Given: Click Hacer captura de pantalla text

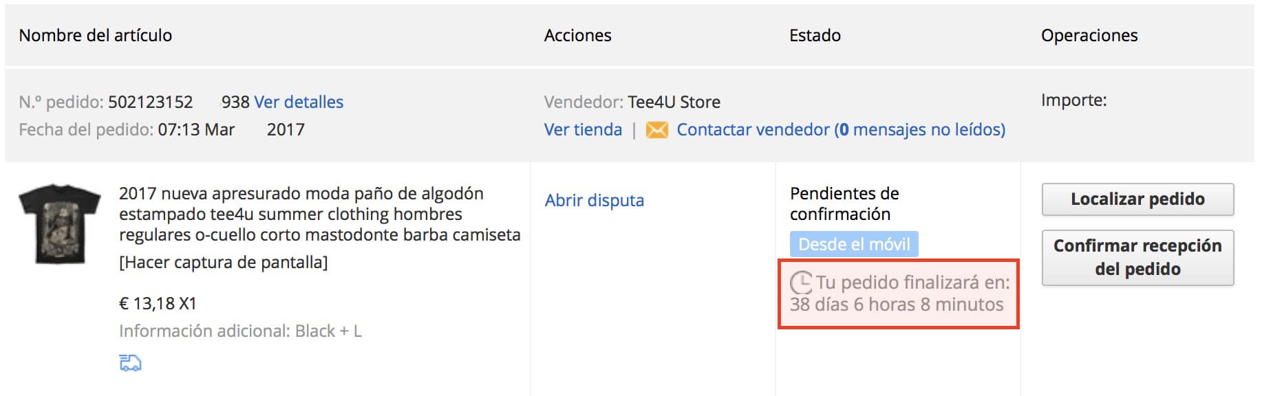Looking at the screenshot, I should [x=223, y=263].
